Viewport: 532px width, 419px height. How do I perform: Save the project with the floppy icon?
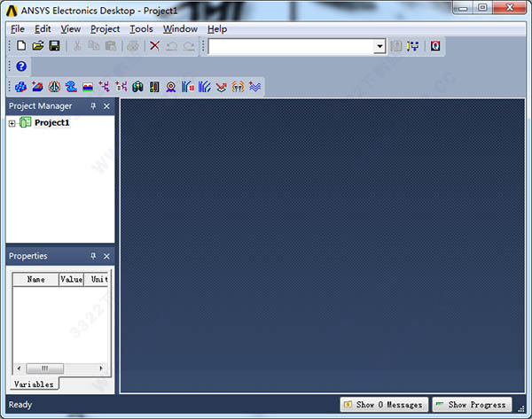(x=55, y=46)
